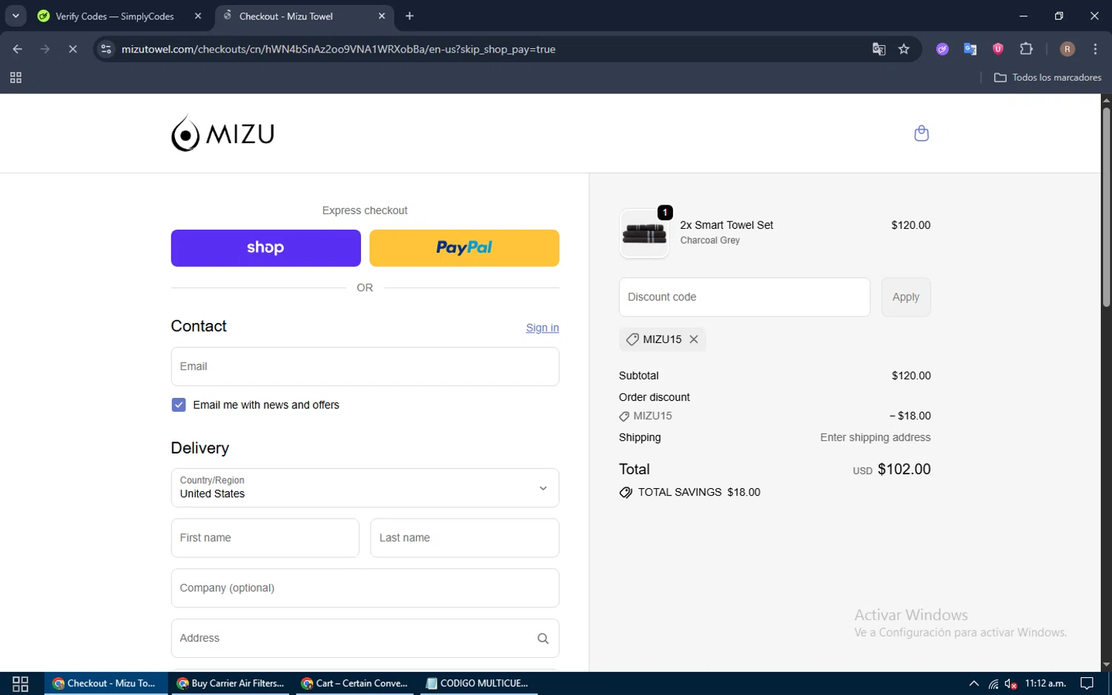Focus the Discount code field
This screenshot has width=1112, height=695.
tap(744, 297)
